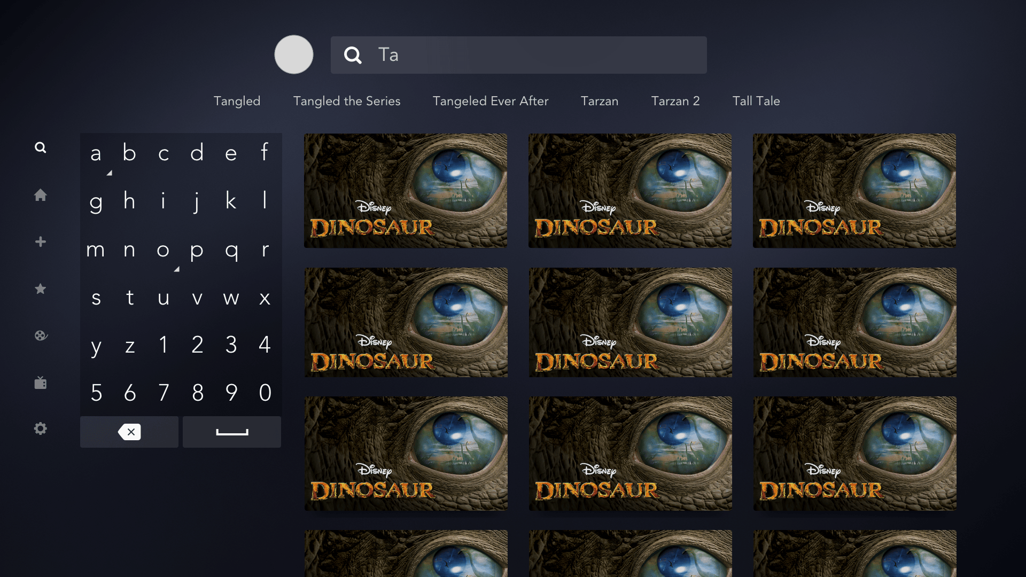Tap the letter h key
This screenshot has height=577, width=1026.
tap(129, 201)
